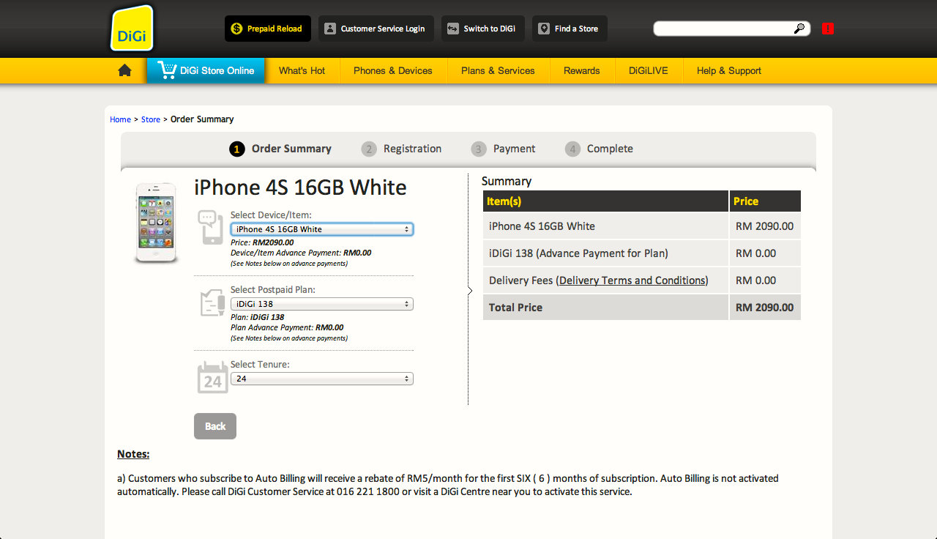Viewport: 937px width, 539px height.
Task: Click the small arrow on the summary divider
Action: pos(470,291)
